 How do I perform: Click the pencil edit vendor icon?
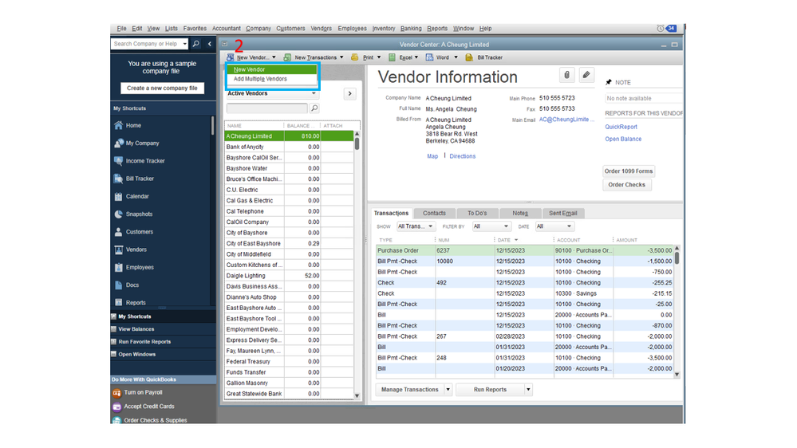[x=586, y=75]
